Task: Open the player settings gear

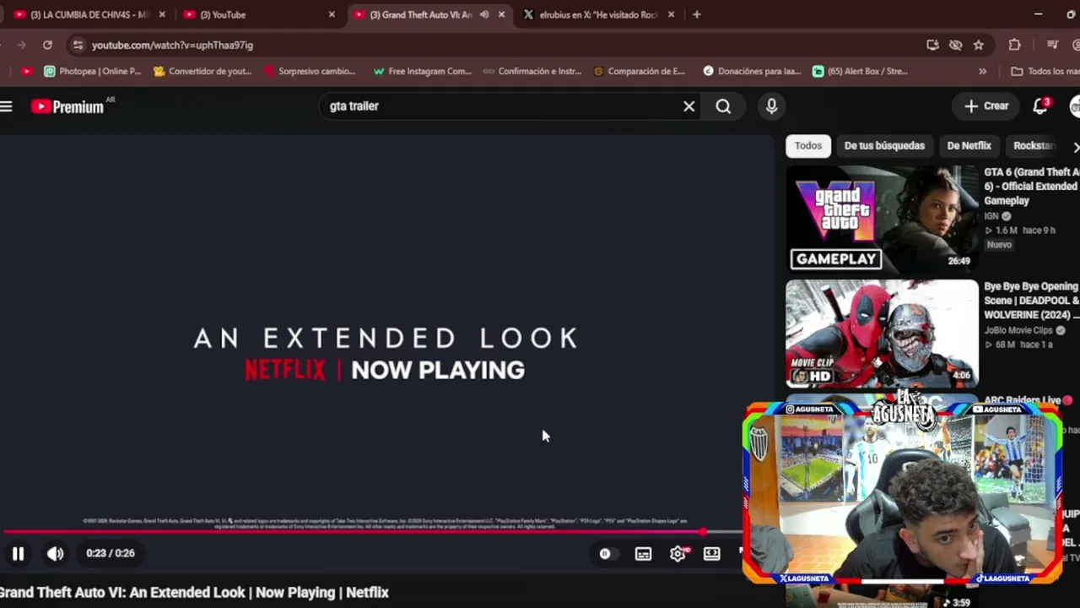Action: pos(678,554)
